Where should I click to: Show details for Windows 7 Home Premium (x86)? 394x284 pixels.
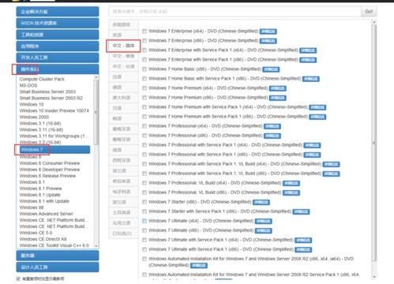[x=278, y=98]
